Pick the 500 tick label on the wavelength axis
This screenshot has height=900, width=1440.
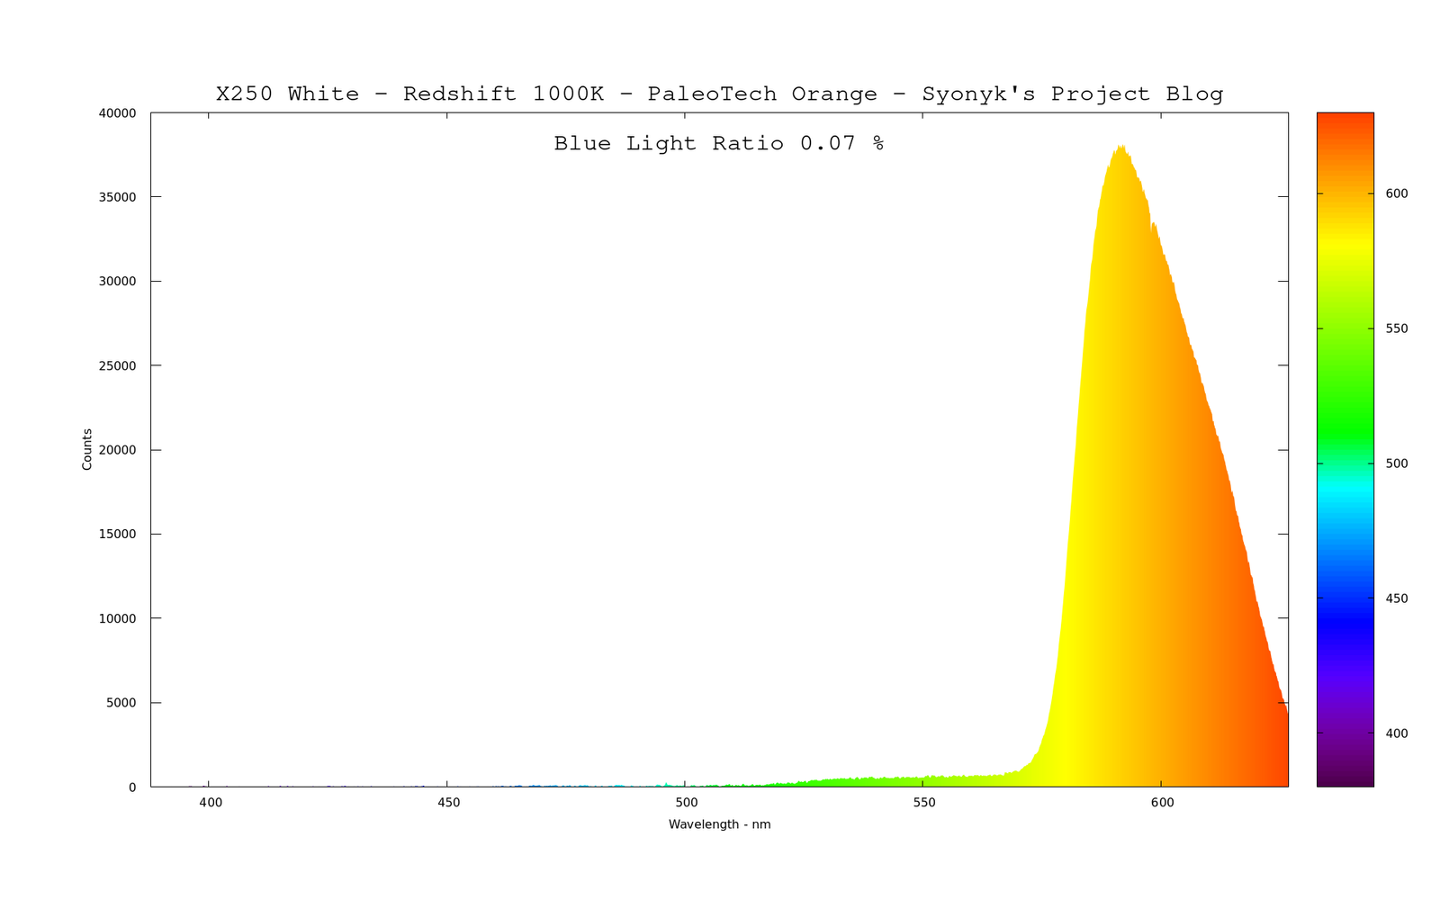tap(686, 803)
